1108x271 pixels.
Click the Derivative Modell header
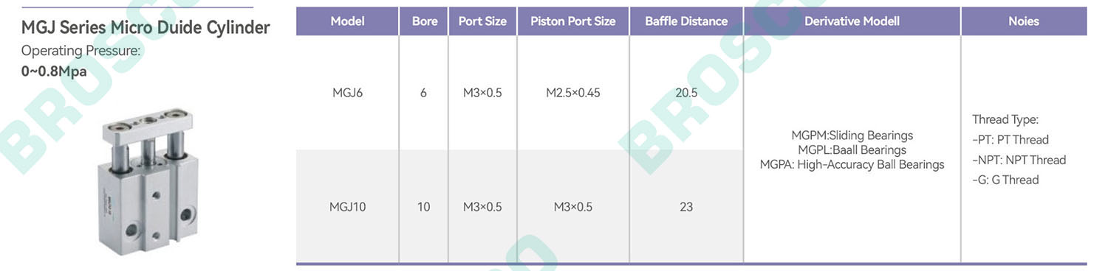(x=852, y=21)
